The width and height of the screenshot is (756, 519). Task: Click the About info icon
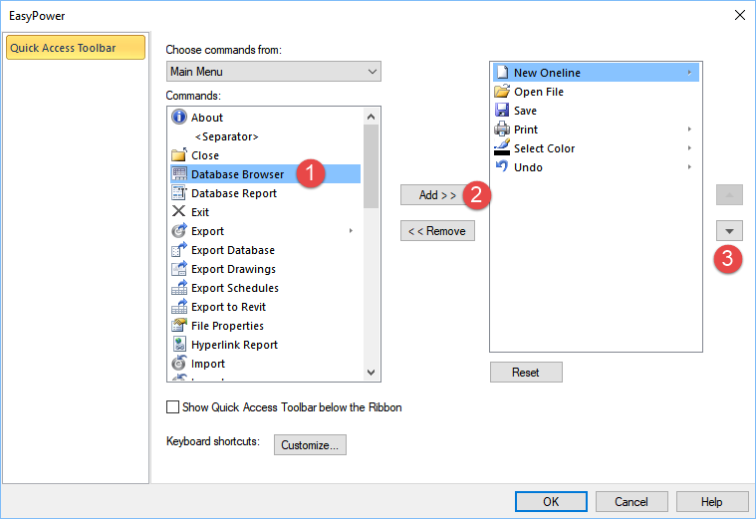(179, 118)
